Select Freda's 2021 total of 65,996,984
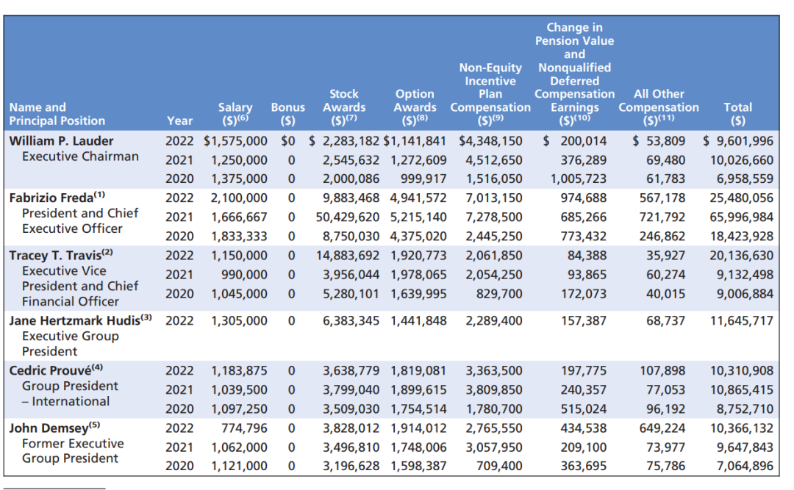 coord(741,217)
